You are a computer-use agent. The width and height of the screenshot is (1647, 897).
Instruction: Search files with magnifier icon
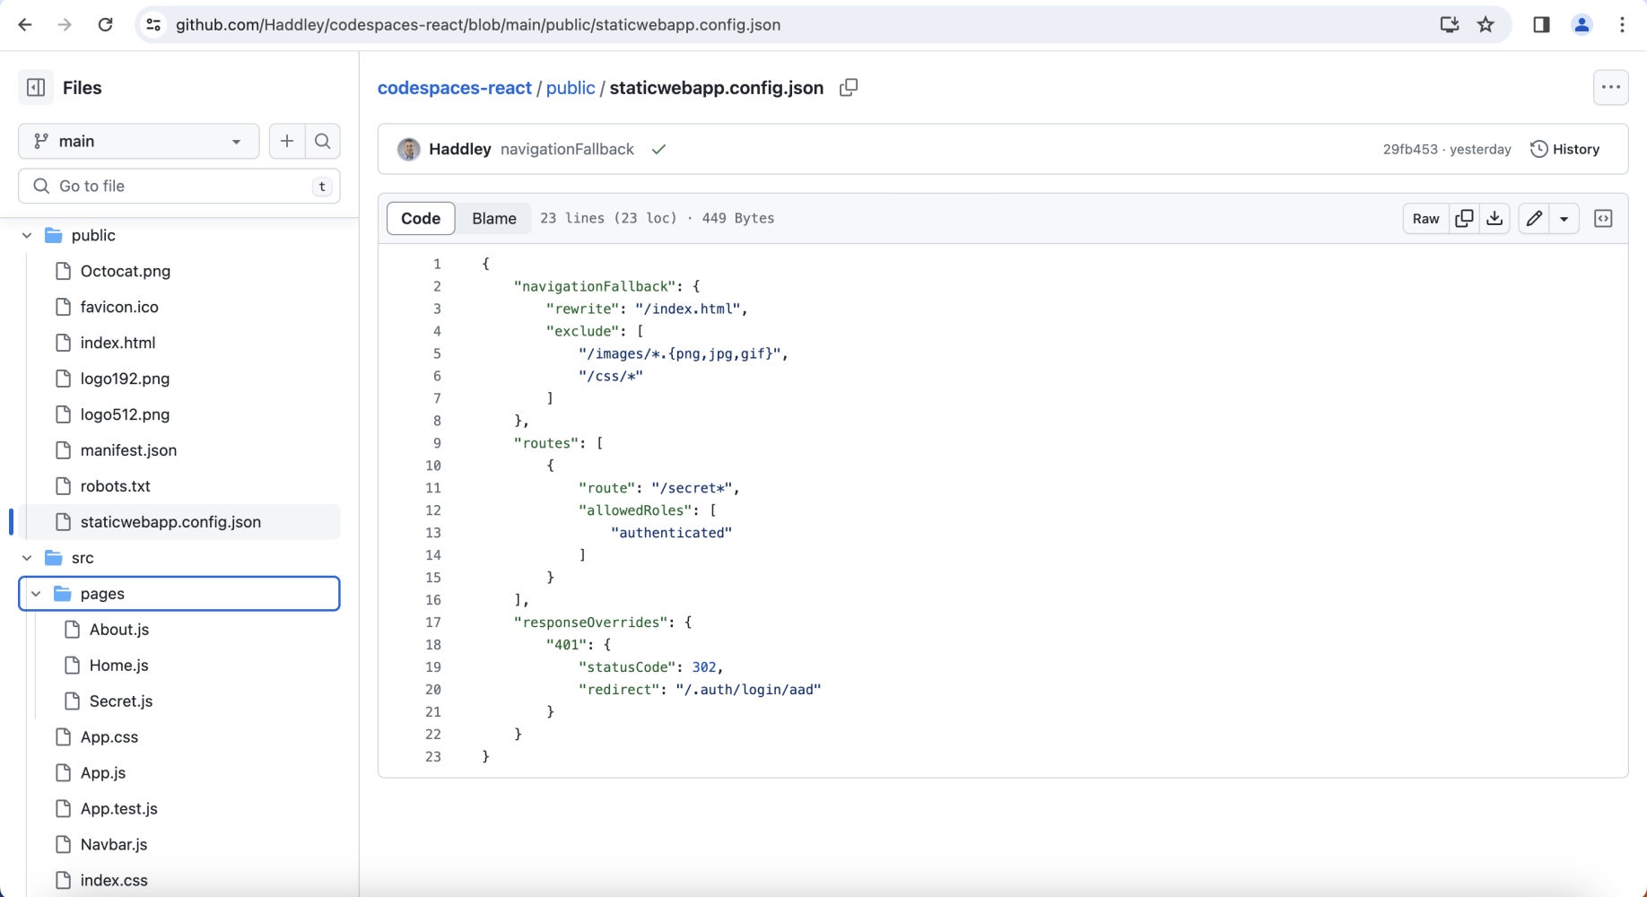pyautogui.click(x=323, y=141)
